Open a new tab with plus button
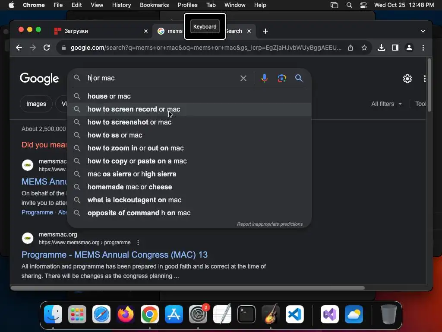This screenshot has height=332, width=442. pos(265,31)
